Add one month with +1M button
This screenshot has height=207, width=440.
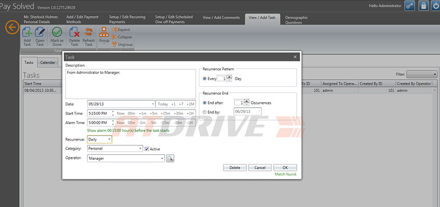190,104
